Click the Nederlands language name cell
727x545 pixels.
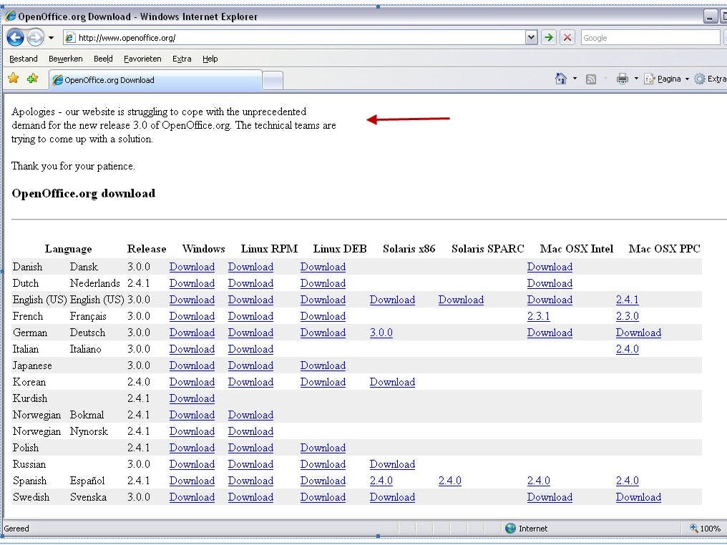pos(94,284)
